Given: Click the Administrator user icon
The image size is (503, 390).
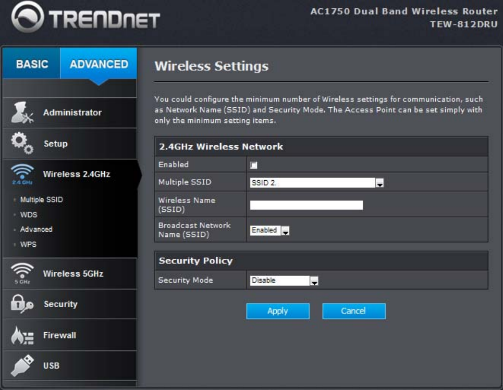Looking at the screenshot, I should [22, 112].
